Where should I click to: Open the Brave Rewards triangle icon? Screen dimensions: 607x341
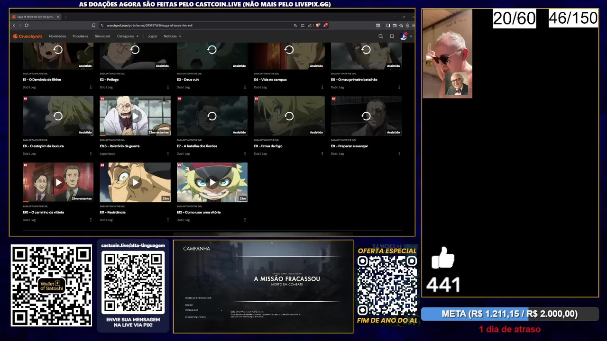click(325, 25)
